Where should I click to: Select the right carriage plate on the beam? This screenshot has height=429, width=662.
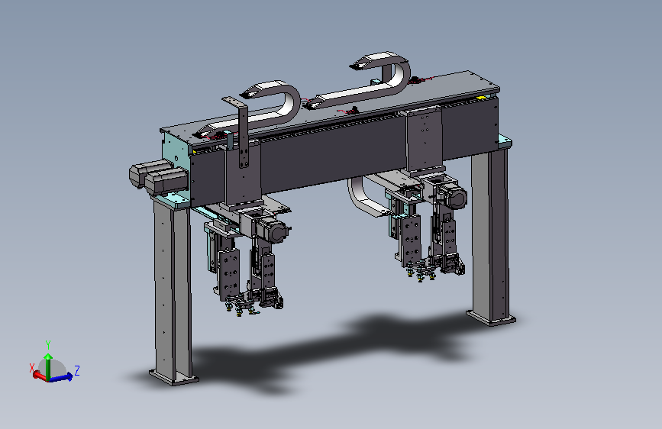coord(425,138)
